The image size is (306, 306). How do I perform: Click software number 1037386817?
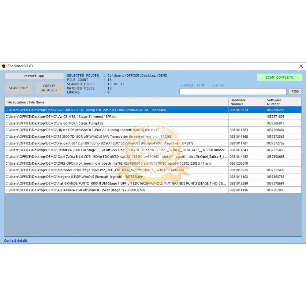click(x=275, y=123)
